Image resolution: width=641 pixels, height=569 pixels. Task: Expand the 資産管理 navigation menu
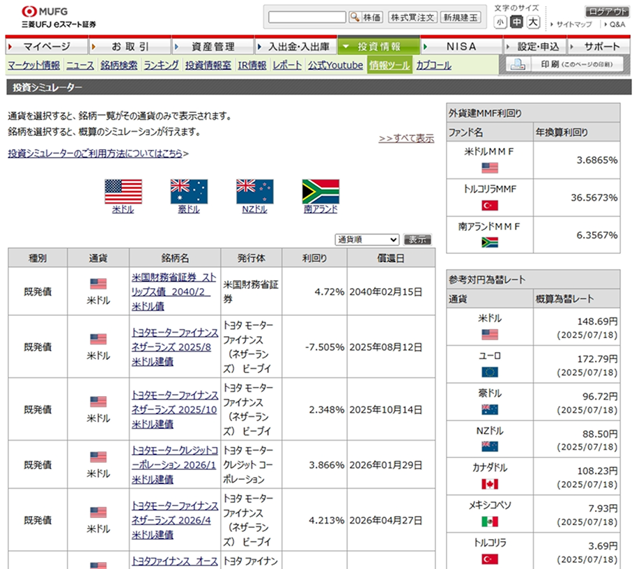coord(213,47)
